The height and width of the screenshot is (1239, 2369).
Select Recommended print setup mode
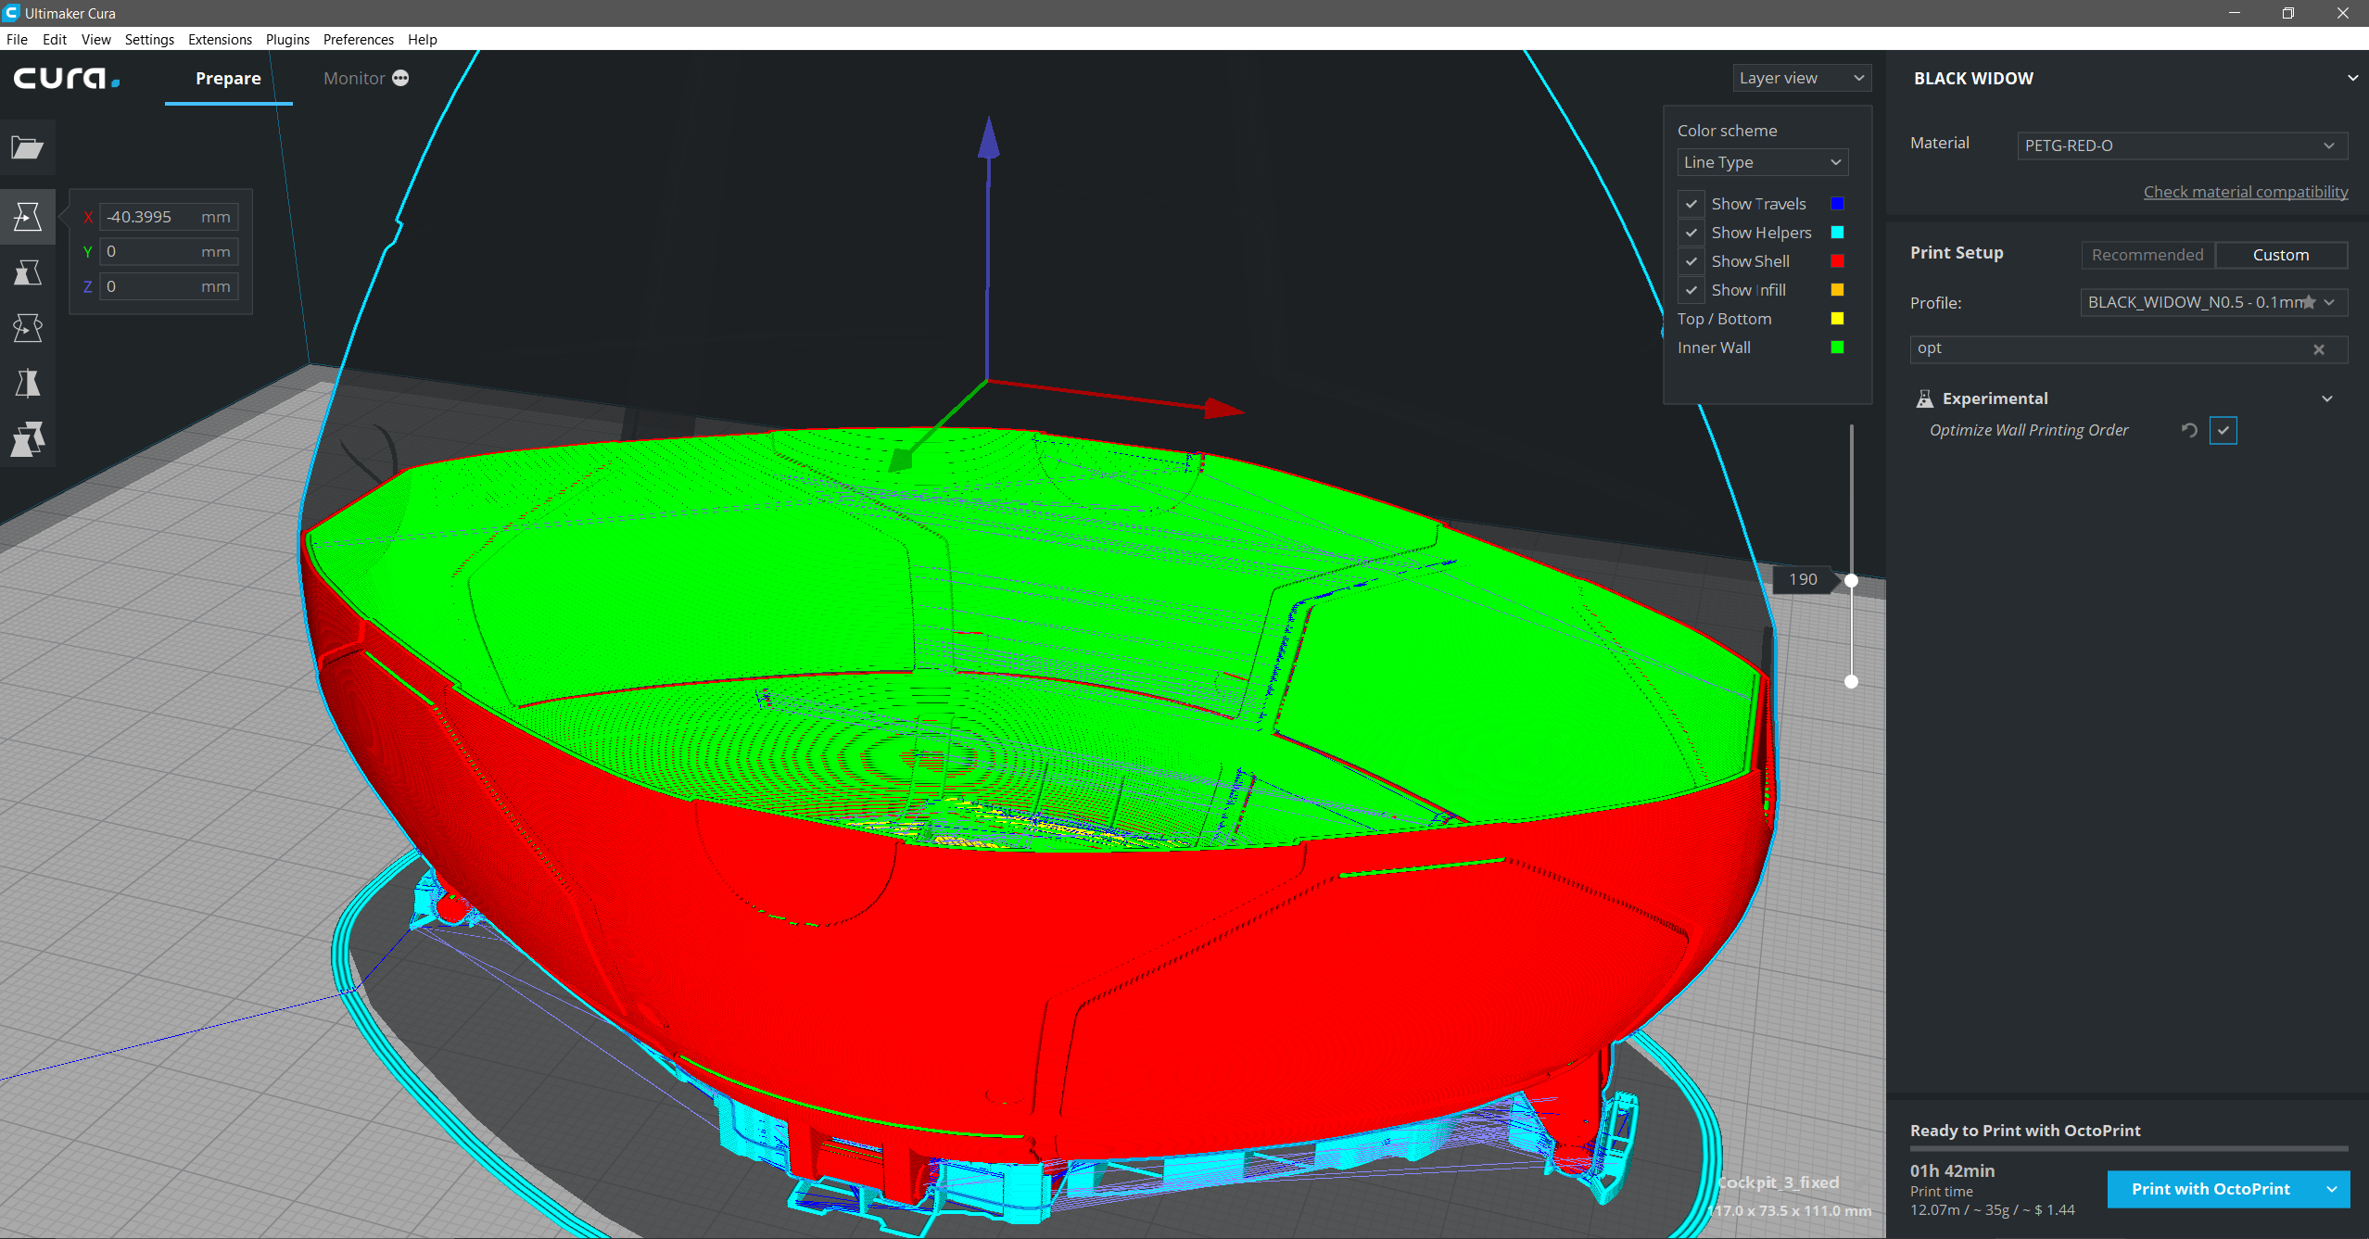pyautogui.click(x=2147, y=255)
